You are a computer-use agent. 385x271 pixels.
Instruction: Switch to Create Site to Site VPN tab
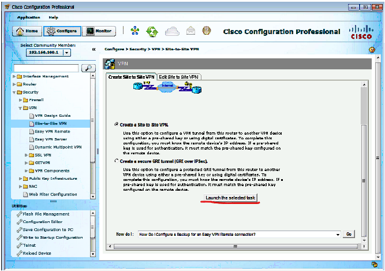(x=132, y=77)
